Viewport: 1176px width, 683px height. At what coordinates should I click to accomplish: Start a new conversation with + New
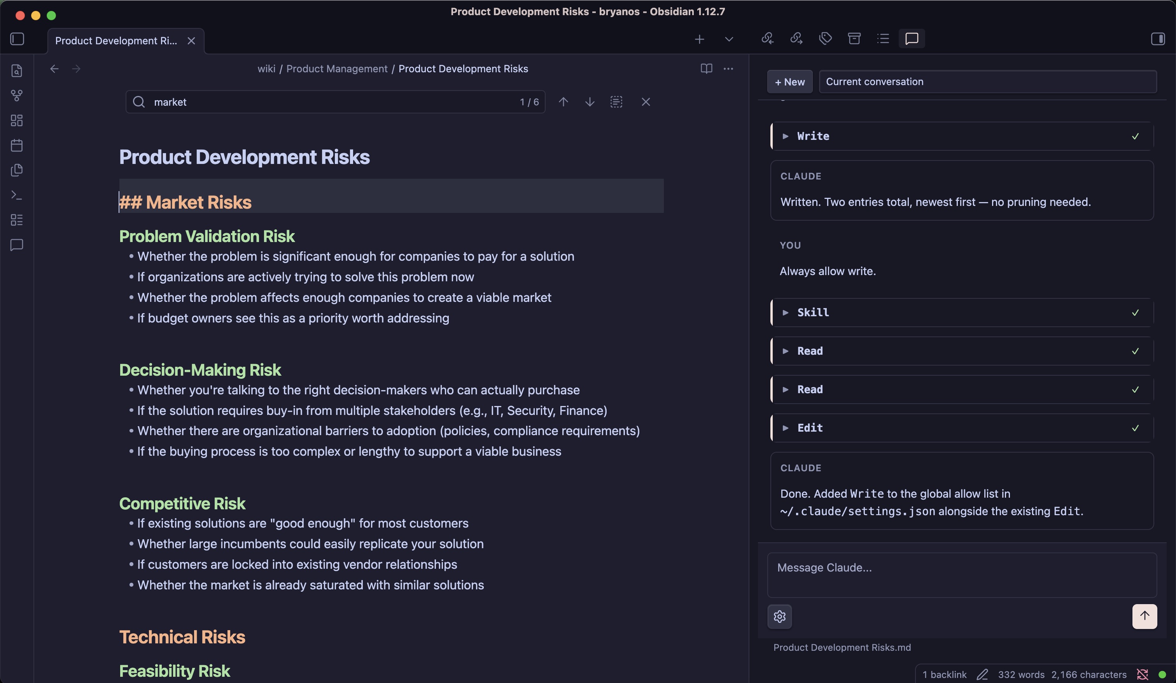pos(789,82)
